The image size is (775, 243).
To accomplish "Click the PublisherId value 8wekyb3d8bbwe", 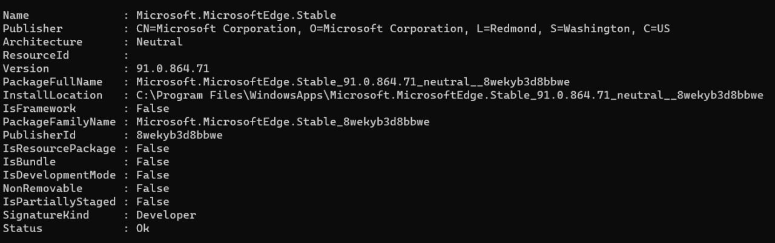I will pos(179,135).
